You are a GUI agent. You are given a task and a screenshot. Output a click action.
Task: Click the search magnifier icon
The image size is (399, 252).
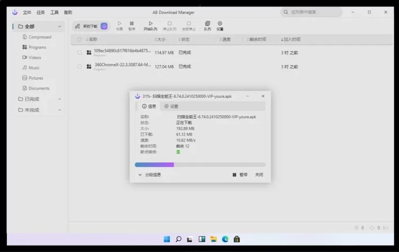tap(286, 12)
